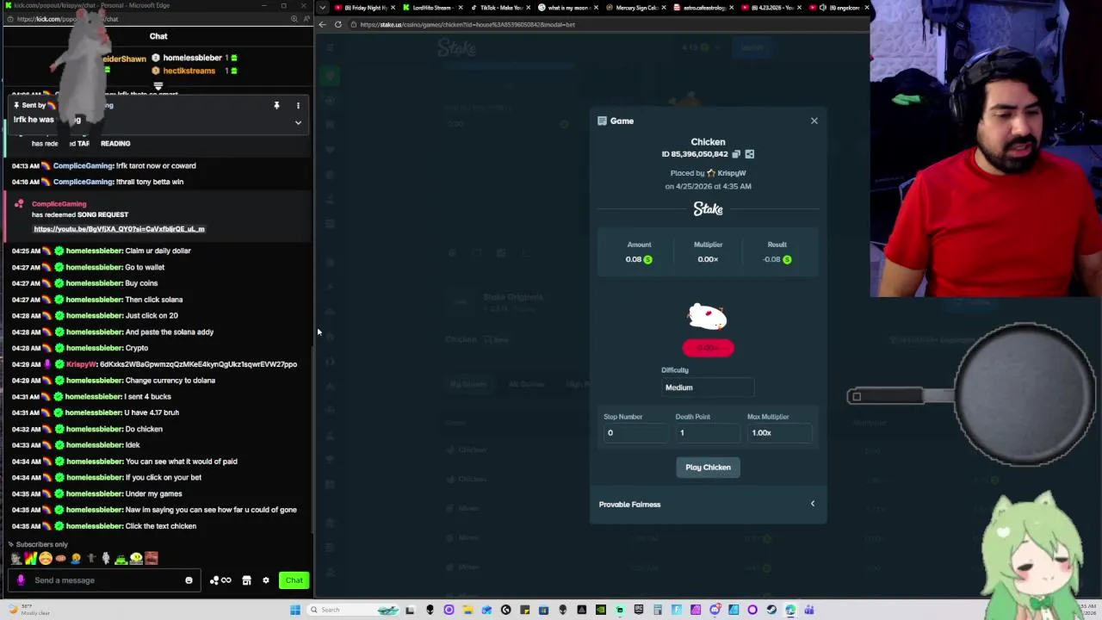The width and height of the screenshot is (1102, 620).
Task: Copy the bet ID 85,396,050,842
Action: (735, 154)
